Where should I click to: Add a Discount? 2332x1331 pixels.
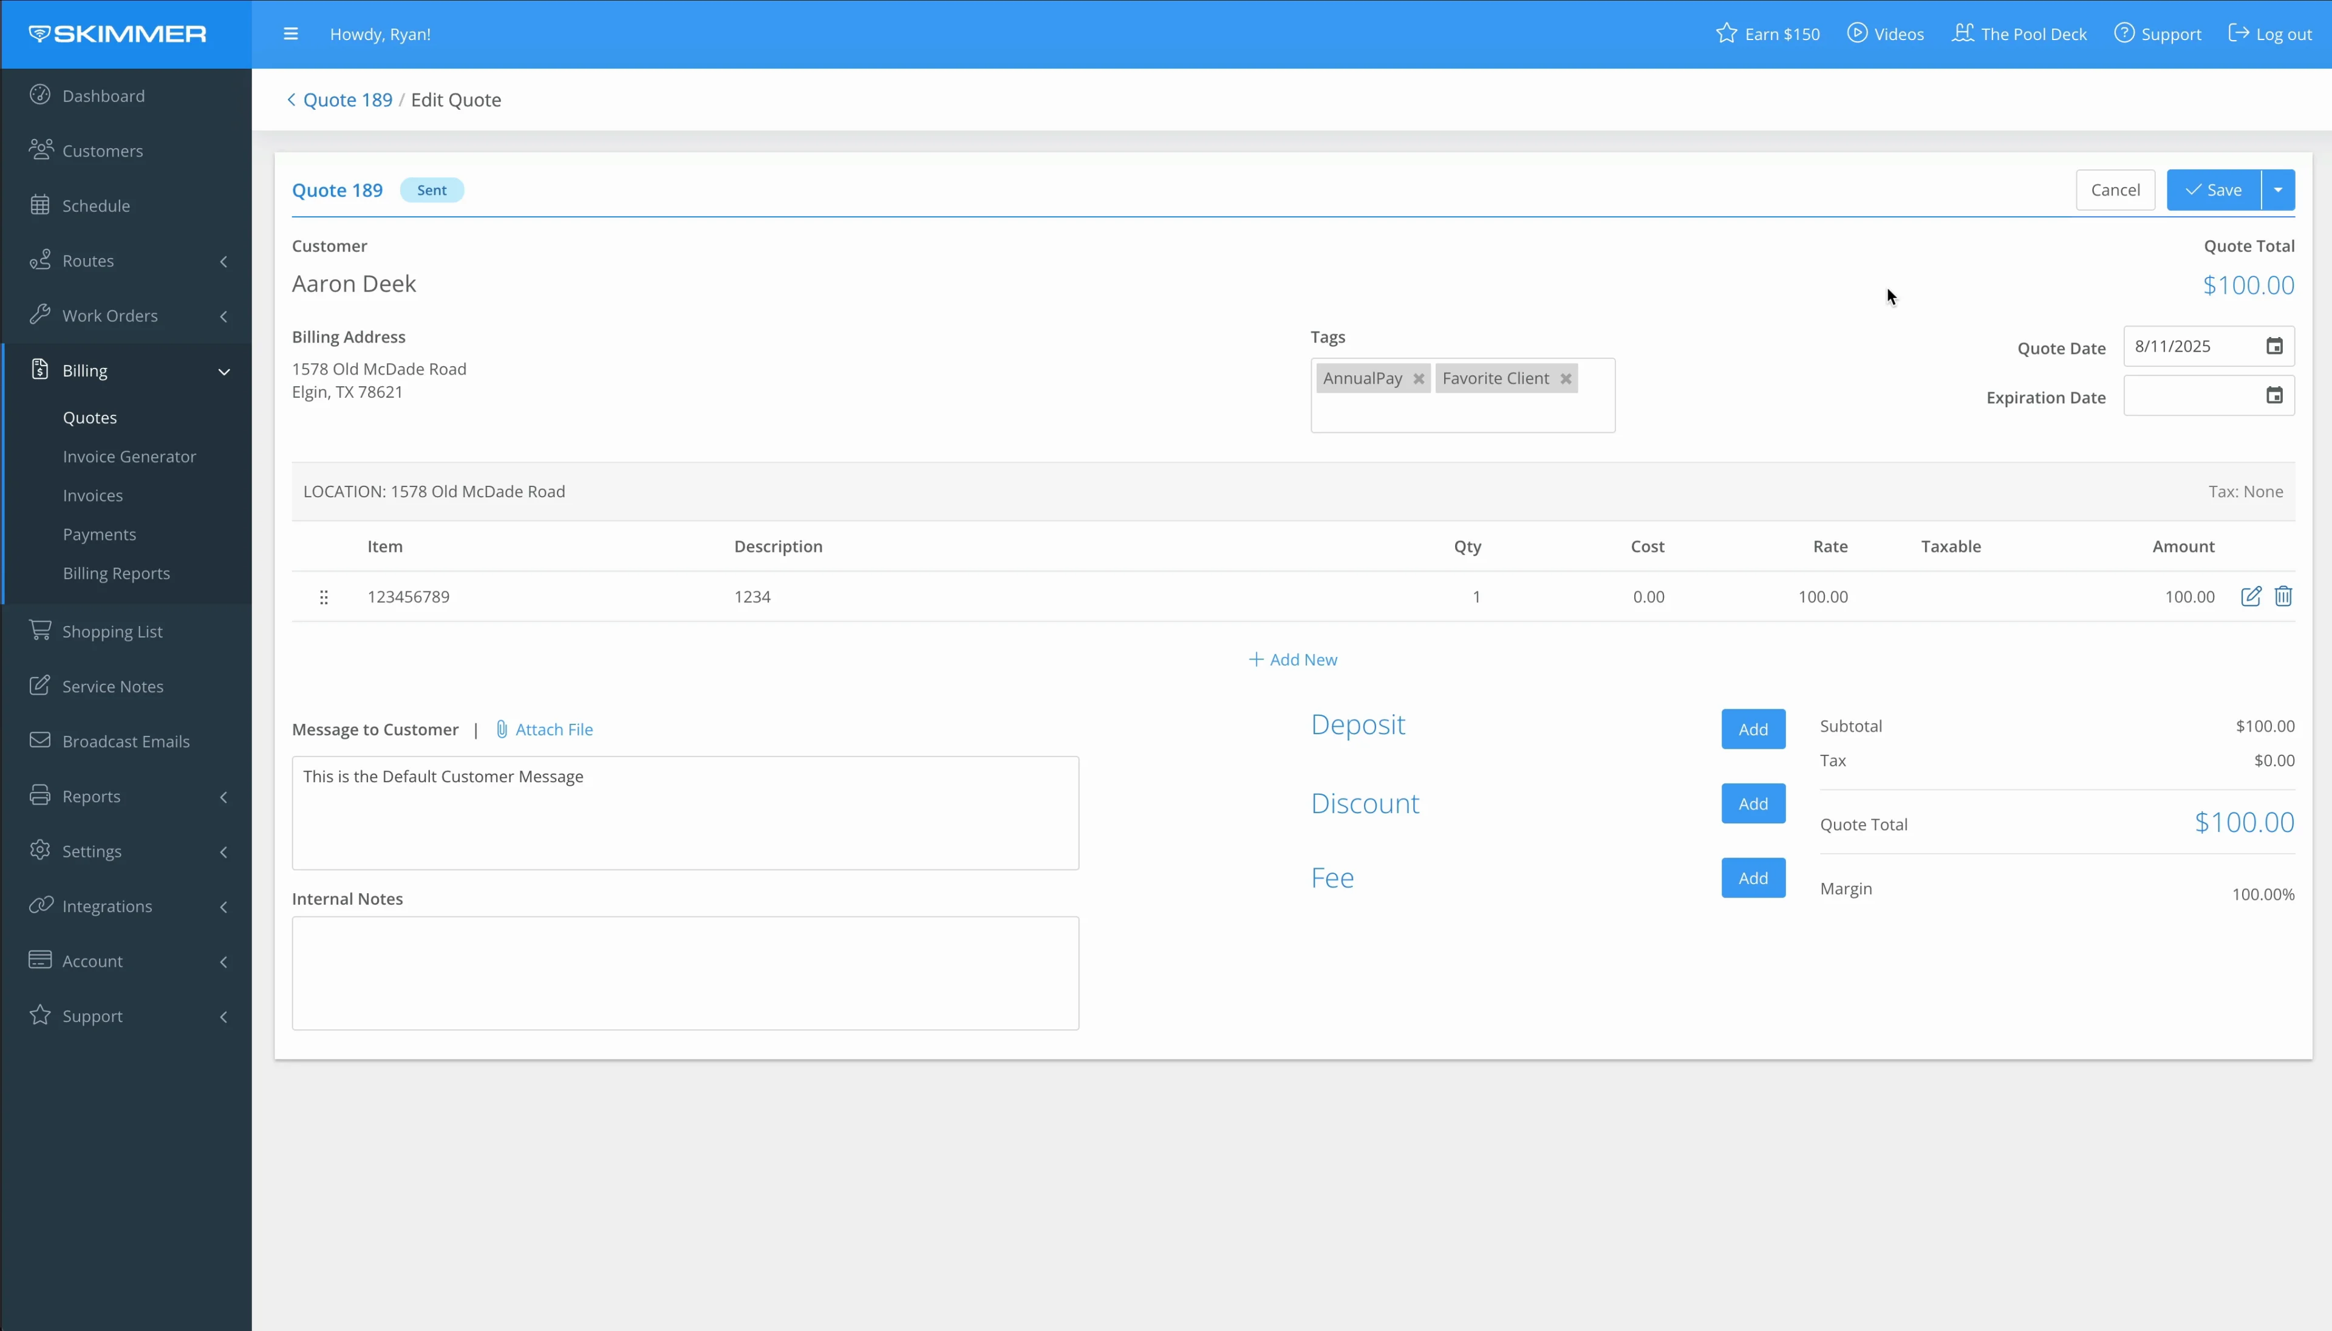pos(1753,803)
